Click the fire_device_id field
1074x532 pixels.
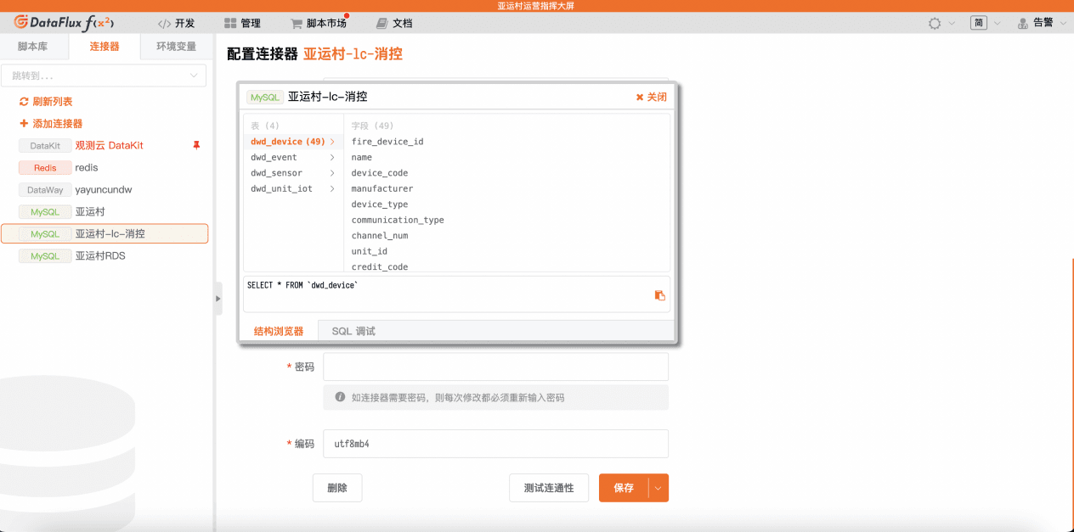[387, 142]
